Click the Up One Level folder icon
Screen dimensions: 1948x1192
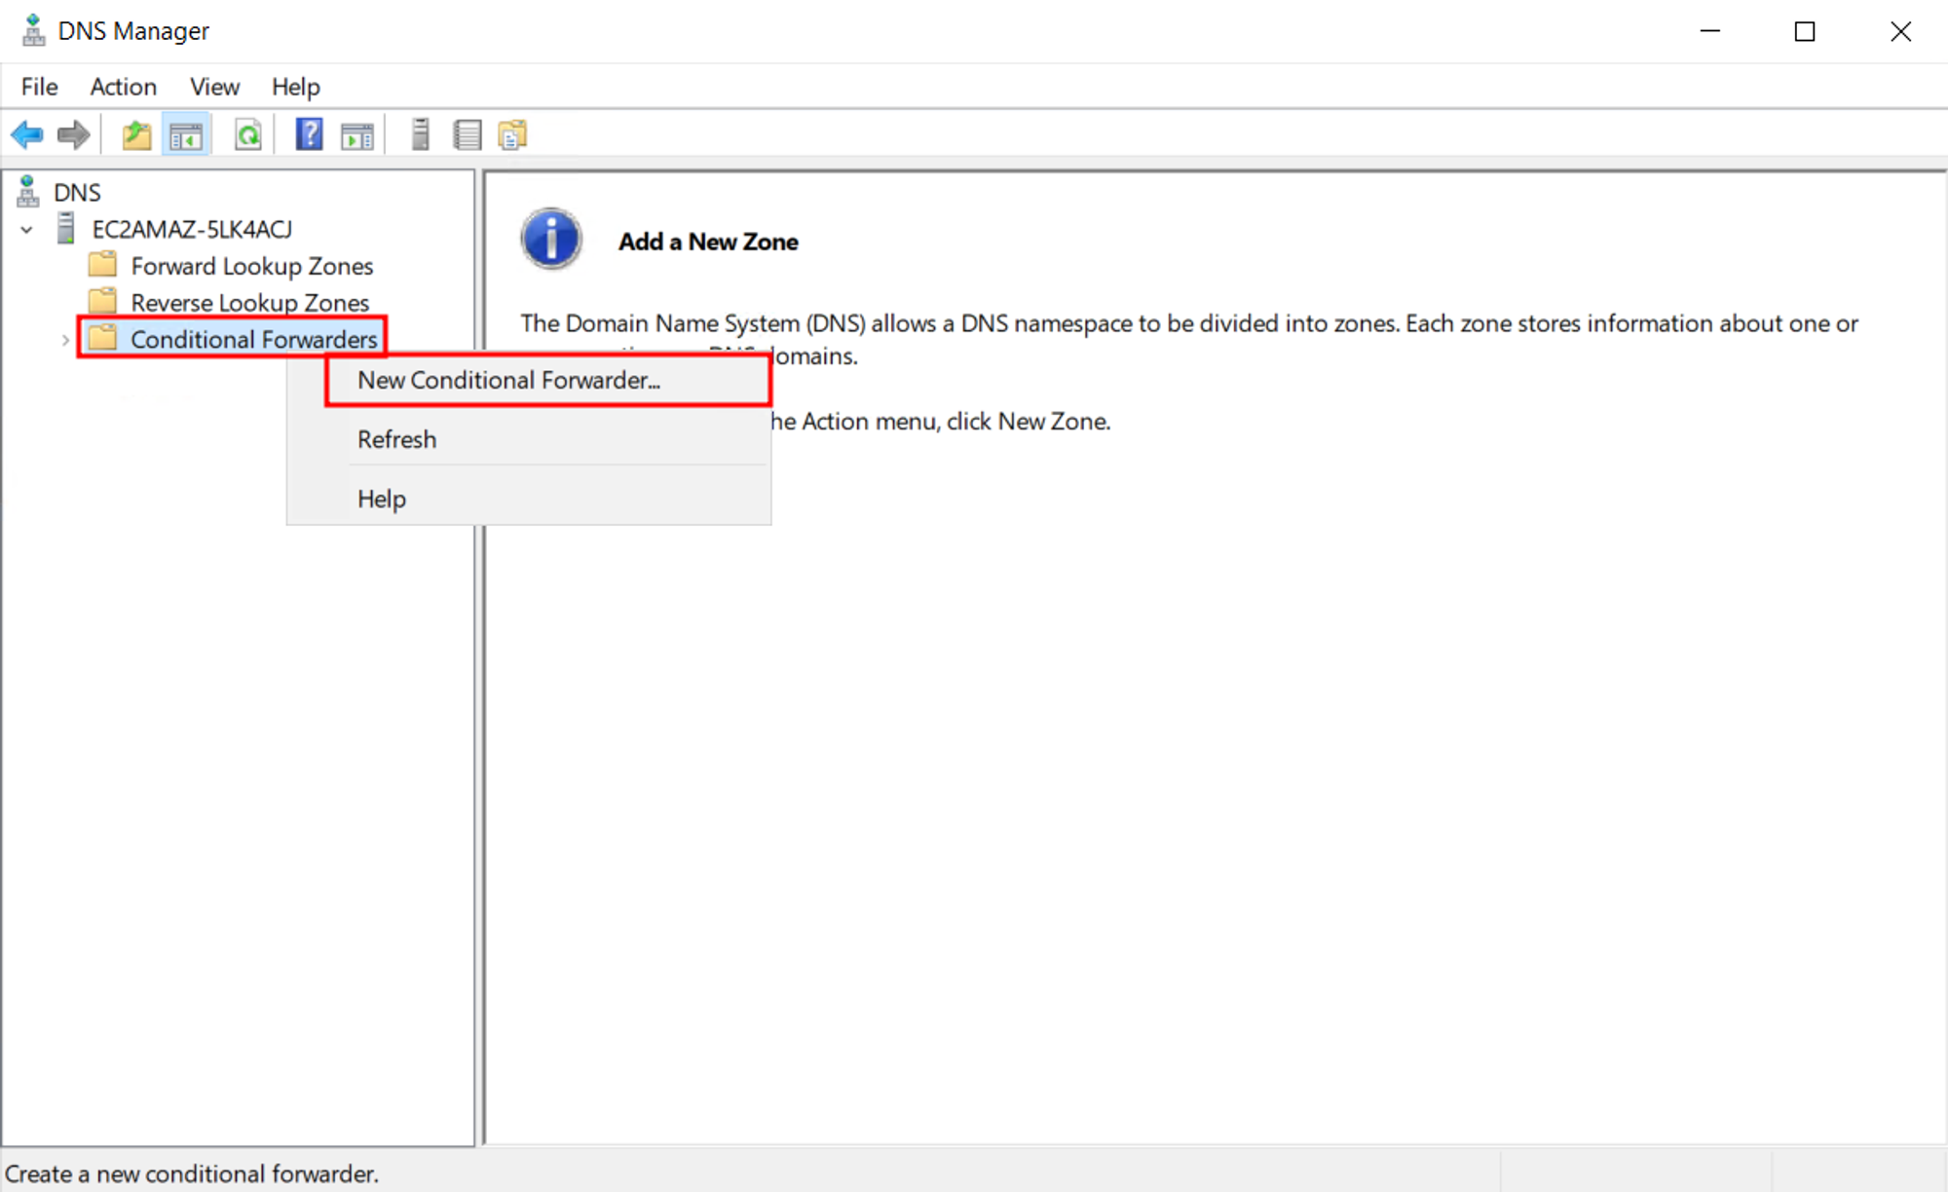point(136,134)
